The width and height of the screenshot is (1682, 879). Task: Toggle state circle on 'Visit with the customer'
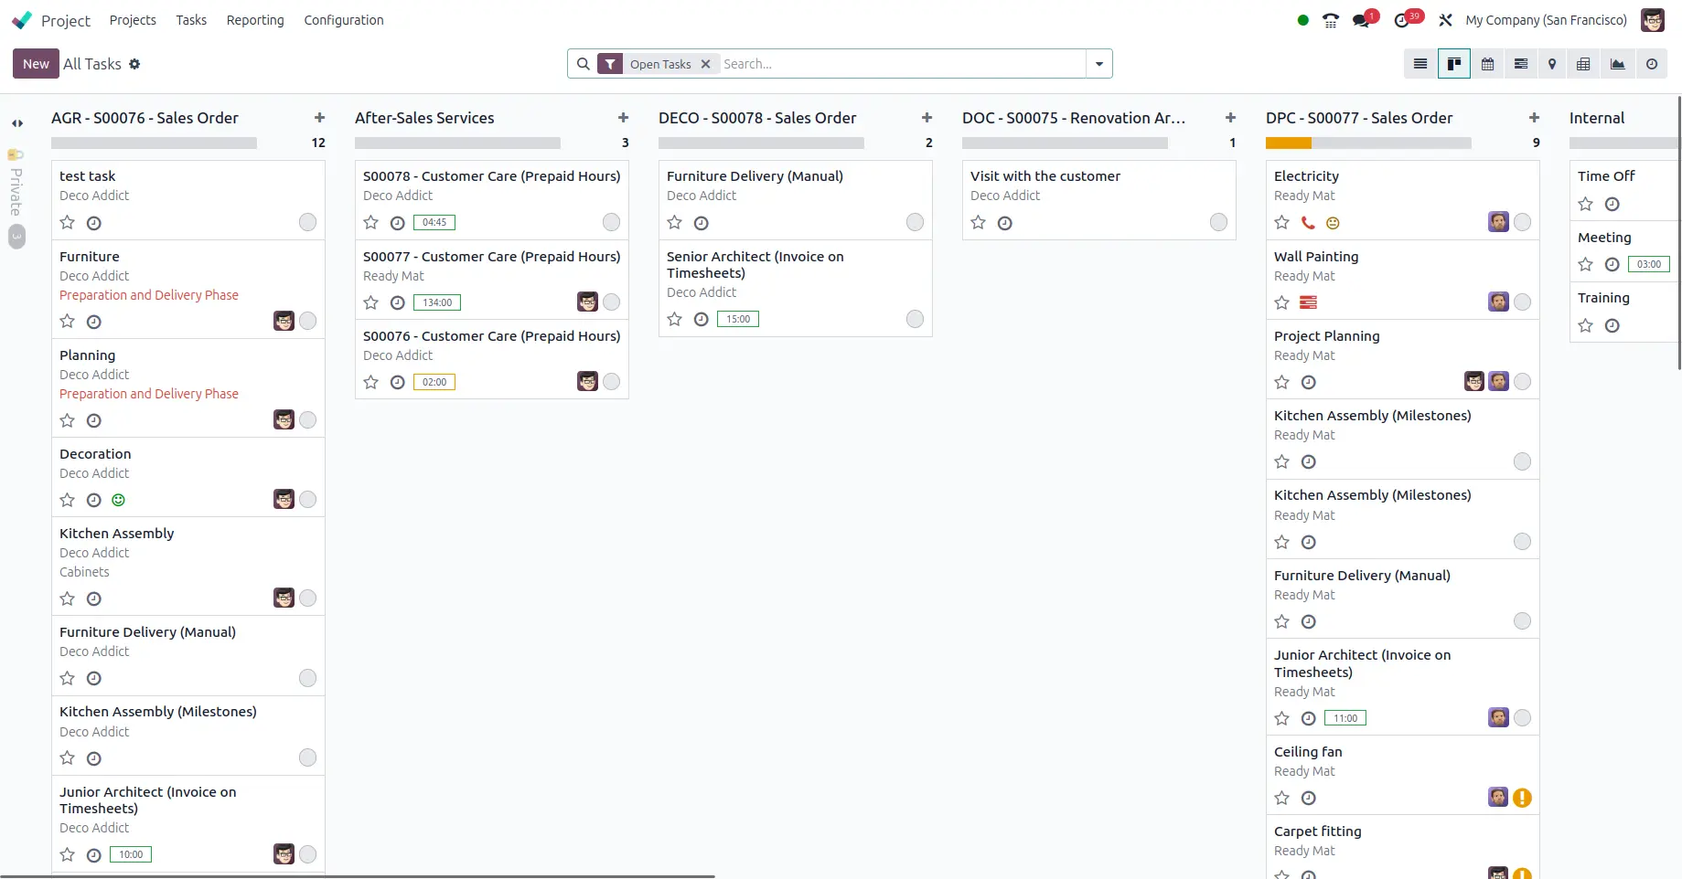1218,222
